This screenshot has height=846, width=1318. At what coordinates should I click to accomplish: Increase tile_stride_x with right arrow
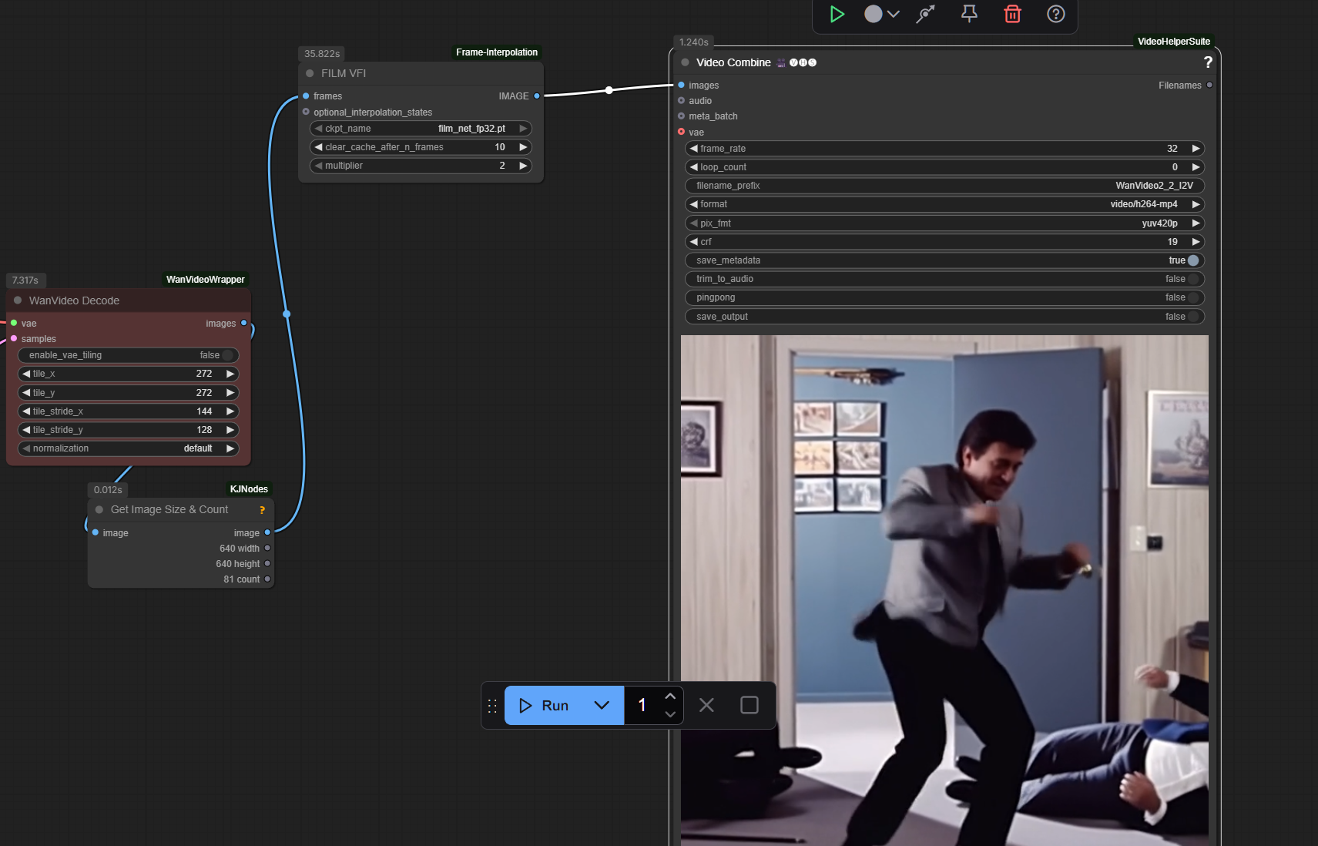[230, 411]
